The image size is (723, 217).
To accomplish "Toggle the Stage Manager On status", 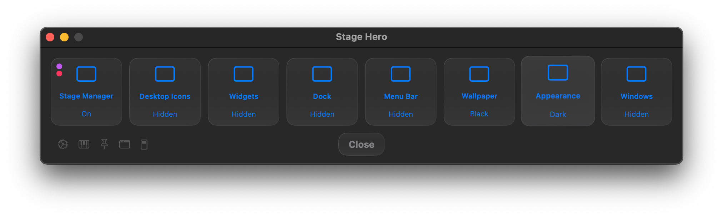I will click(x=86, y=114).
